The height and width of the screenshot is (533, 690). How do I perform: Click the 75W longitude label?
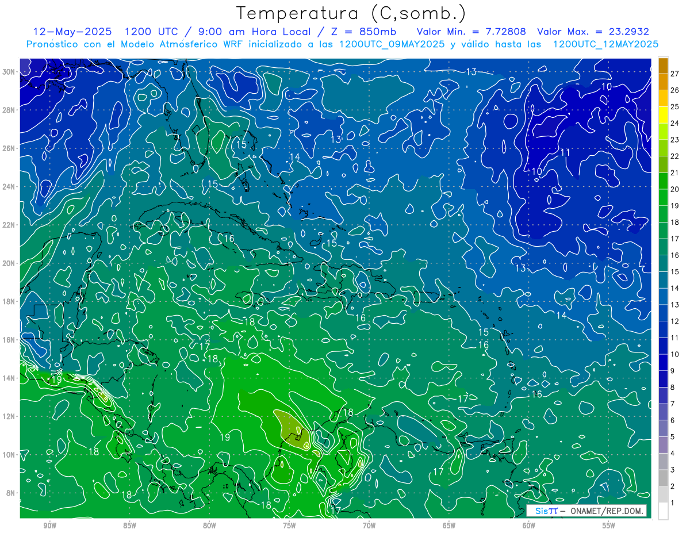289,526
